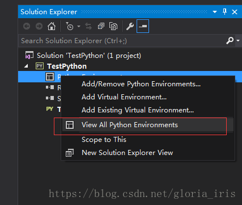Choose View All Python Environments menu item
This screenshot has width=242, height=205.
148,125
